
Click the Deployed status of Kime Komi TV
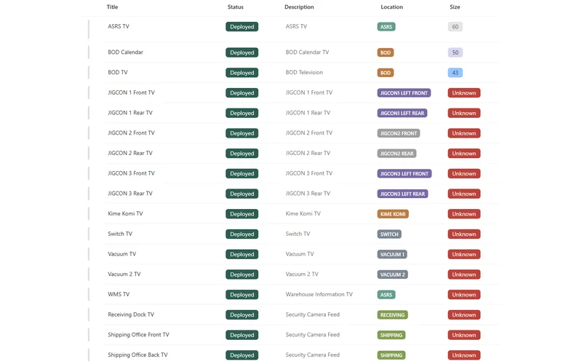[242, 214]
